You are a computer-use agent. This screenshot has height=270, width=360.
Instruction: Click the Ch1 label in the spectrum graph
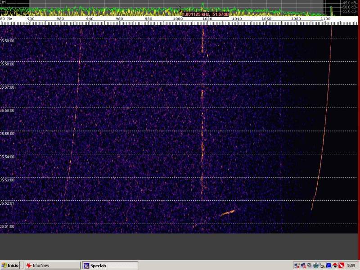click(4, 3)
